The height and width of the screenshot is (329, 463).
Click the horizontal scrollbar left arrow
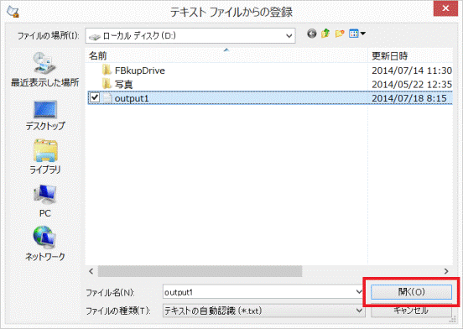91,271
